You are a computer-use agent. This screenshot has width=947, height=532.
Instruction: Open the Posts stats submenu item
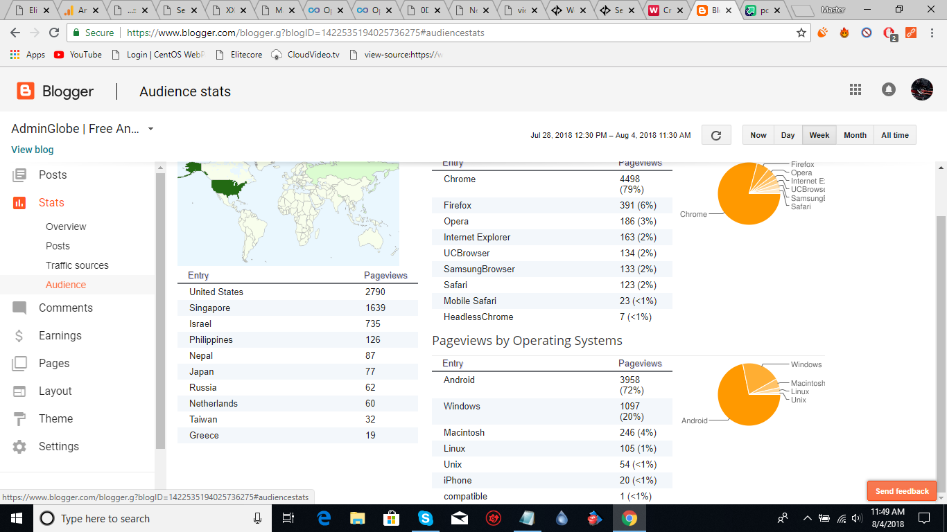tap(58, 246)
